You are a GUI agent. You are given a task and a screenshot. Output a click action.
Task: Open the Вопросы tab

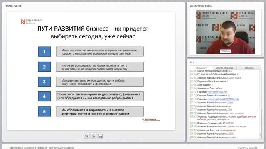tap(249, 68)
